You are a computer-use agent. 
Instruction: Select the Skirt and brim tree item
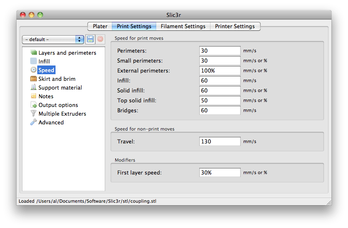point(57,79)
